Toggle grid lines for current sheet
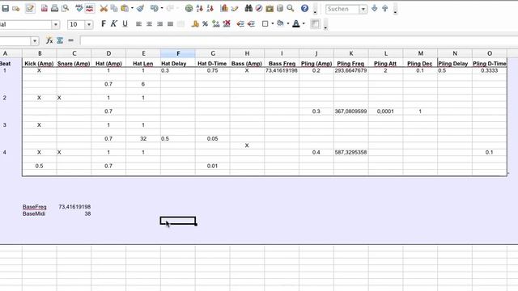This screenshot has height=291, width=518. [315, 23]
